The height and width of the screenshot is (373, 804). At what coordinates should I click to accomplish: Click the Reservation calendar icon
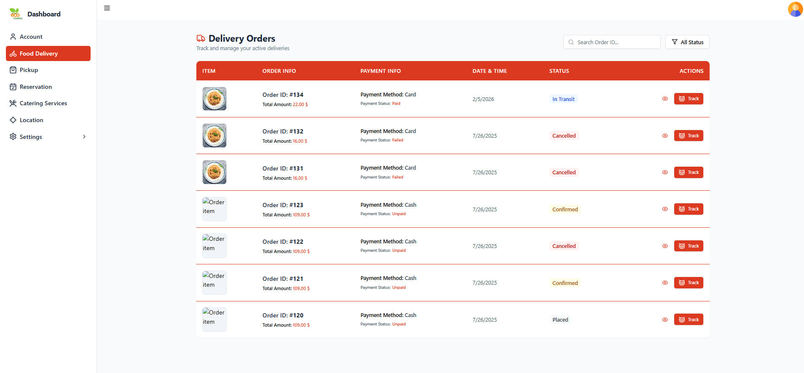tap(13, 87)
